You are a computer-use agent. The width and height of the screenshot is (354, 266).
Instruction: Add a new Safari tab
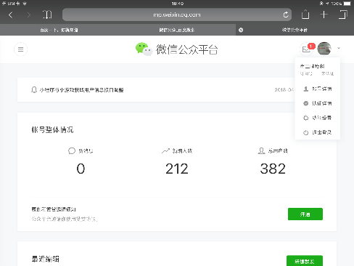point(324,15)
